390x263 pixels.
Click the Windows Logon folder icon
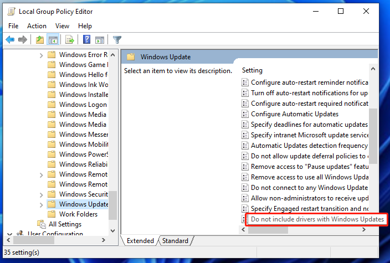[x=52, y=105]
